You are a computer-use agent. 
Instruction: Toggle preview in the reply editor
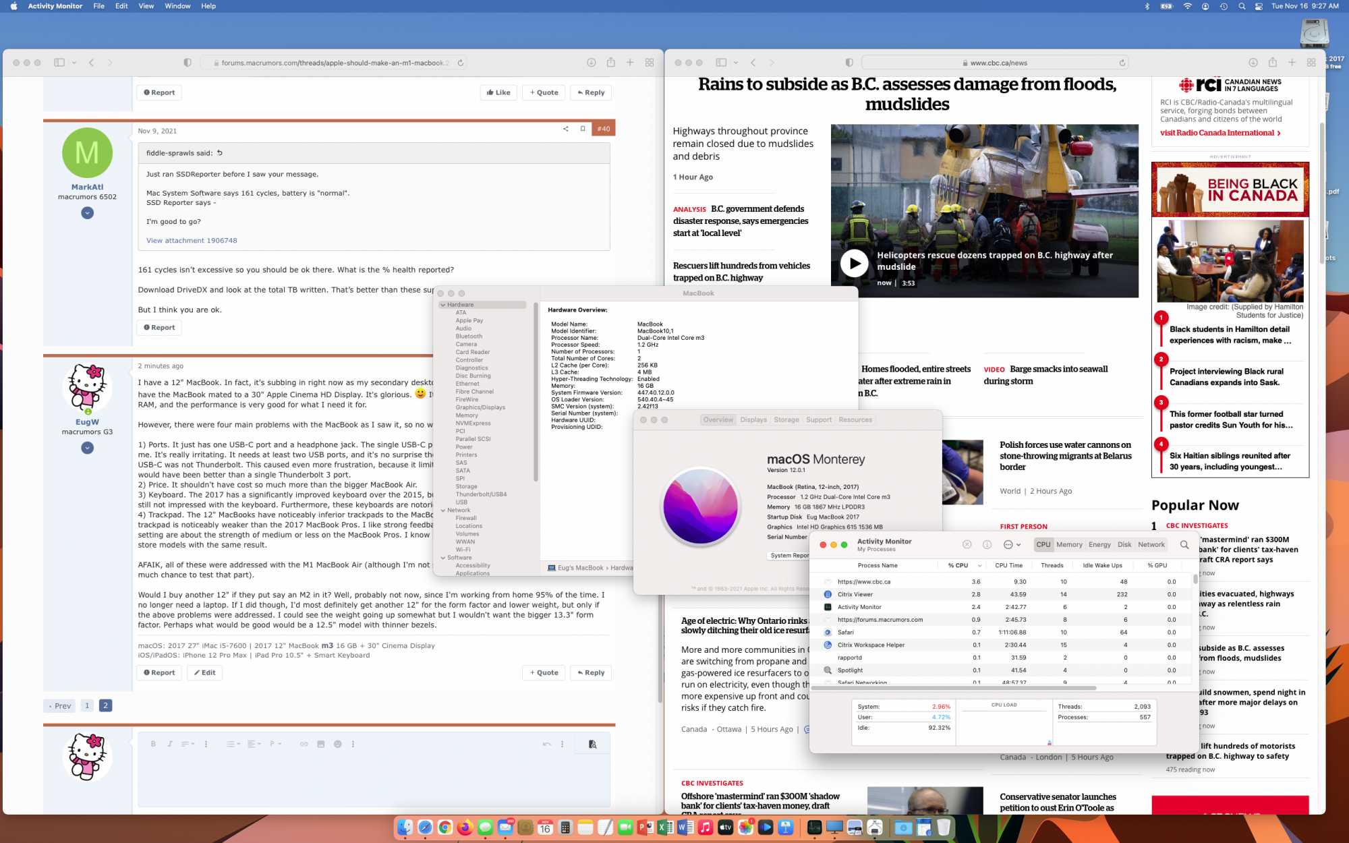[x=592, y=744]
